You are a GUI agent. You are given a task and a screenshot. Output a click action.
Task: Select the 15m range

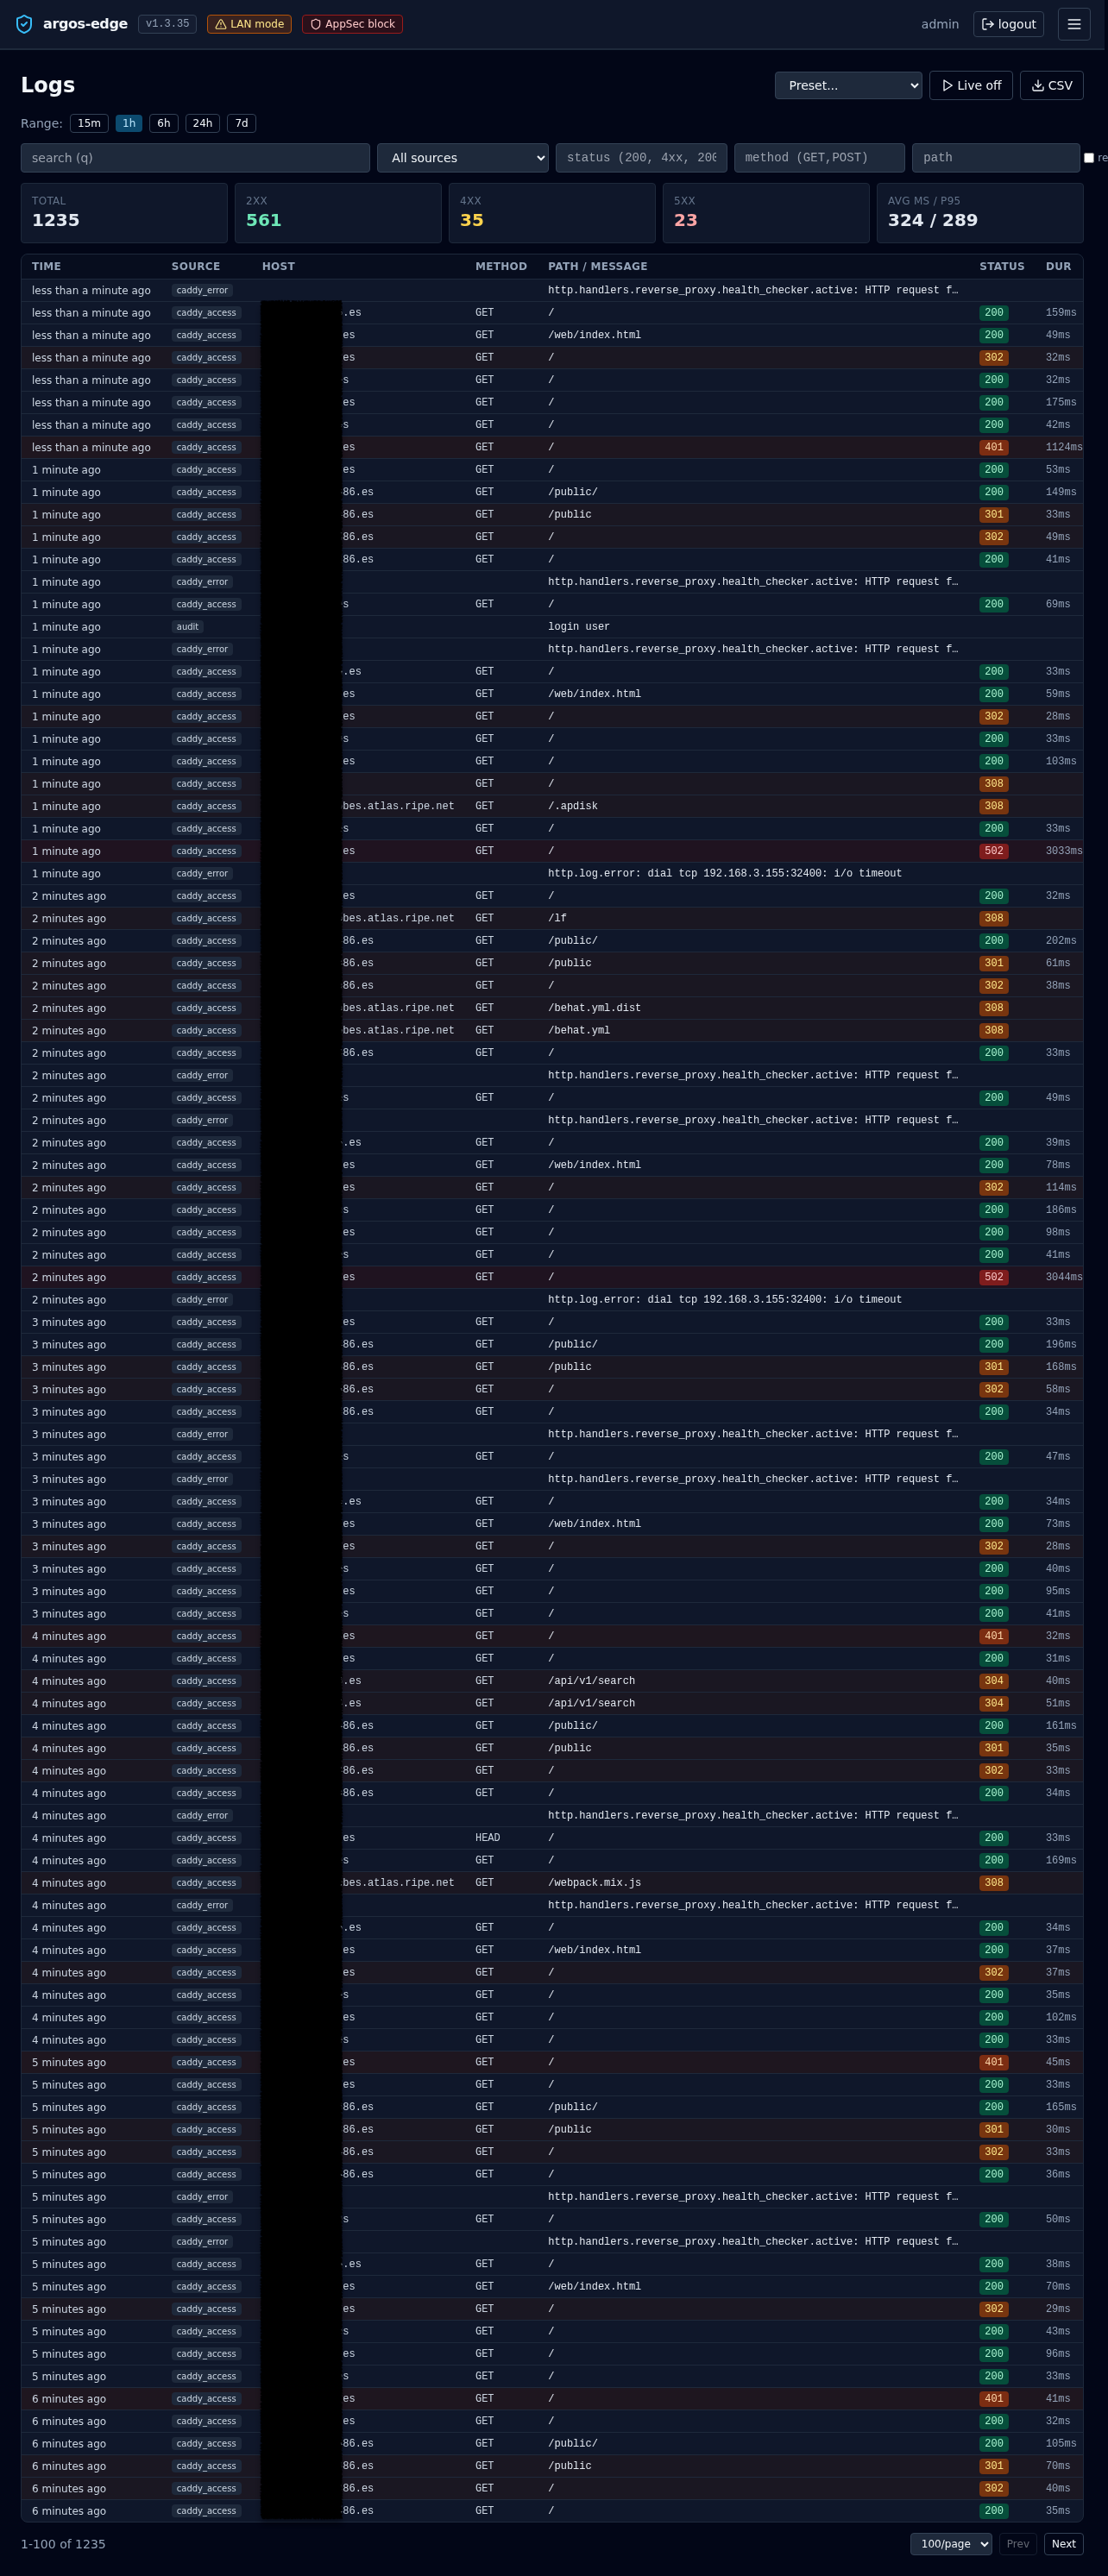89,123
